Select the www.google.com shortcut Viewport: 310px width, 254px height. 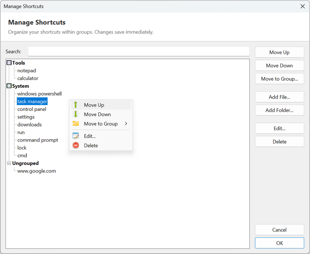[37, 171]
